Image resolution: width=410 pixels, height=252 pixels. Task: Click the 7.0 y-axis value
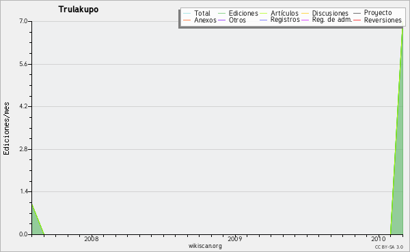23,21
